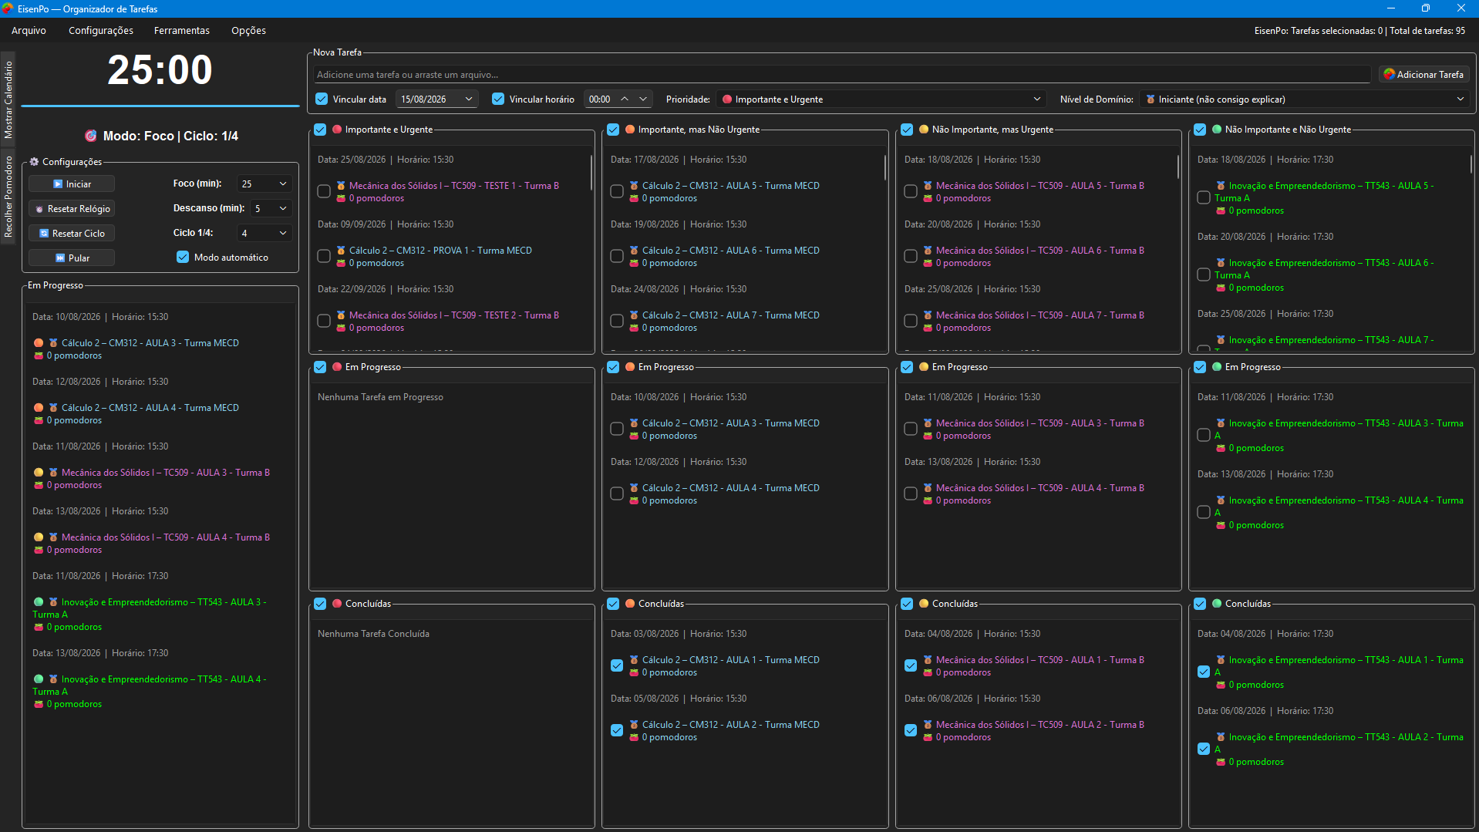Open the Arquivo menu
This screenshot has width=1479, height=832.
29,31
